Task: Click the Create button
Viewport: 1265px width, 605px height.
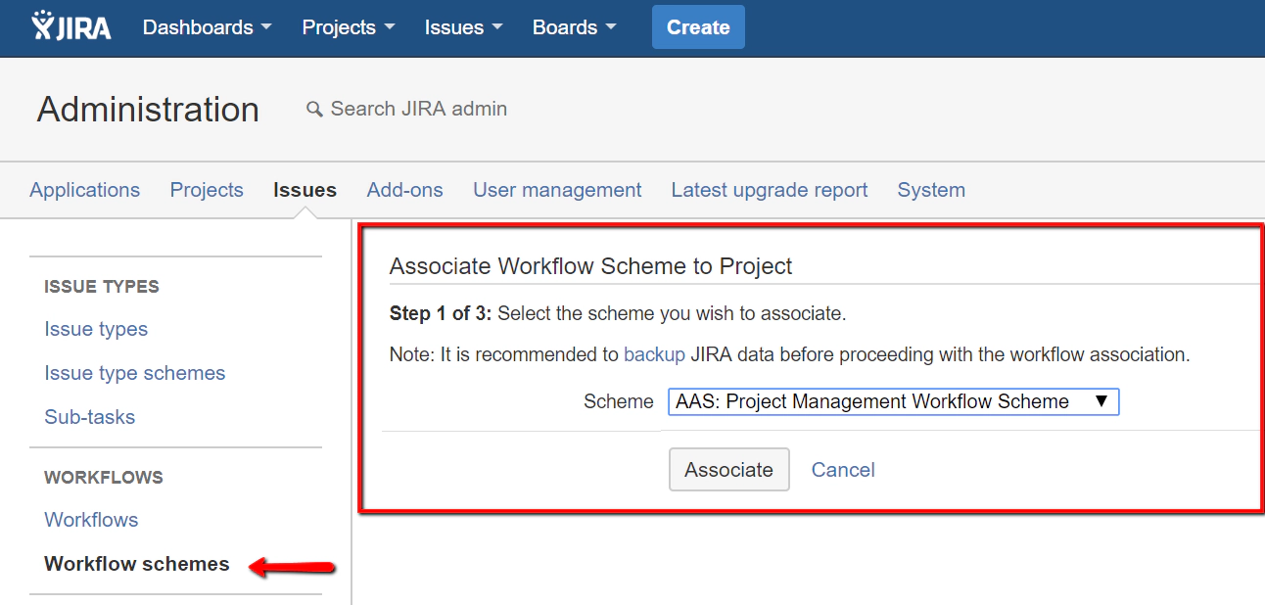Action: coord(697,26)
